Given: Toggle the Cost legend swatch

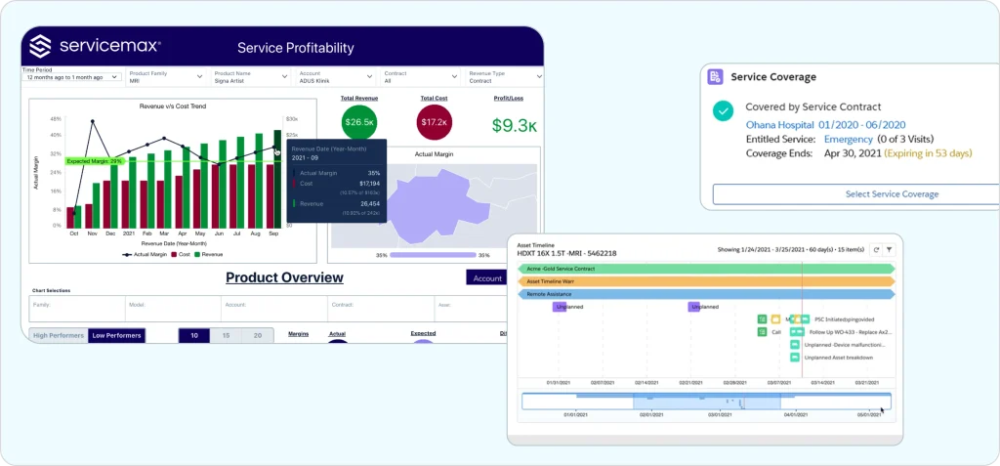Looking at the screenshot, I should 174,254.
